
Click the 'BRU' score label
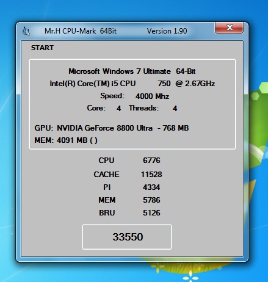[x=107, y=213]
